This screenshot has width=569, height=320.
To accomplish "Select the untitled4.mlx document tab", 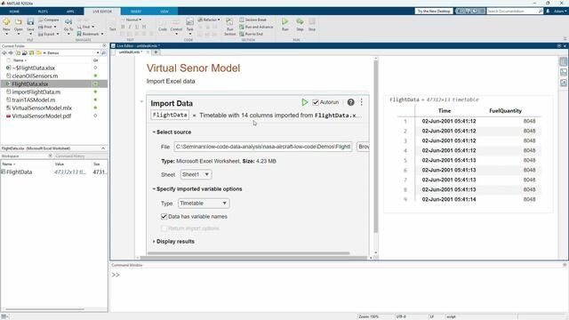I will (x=132, y=52).
